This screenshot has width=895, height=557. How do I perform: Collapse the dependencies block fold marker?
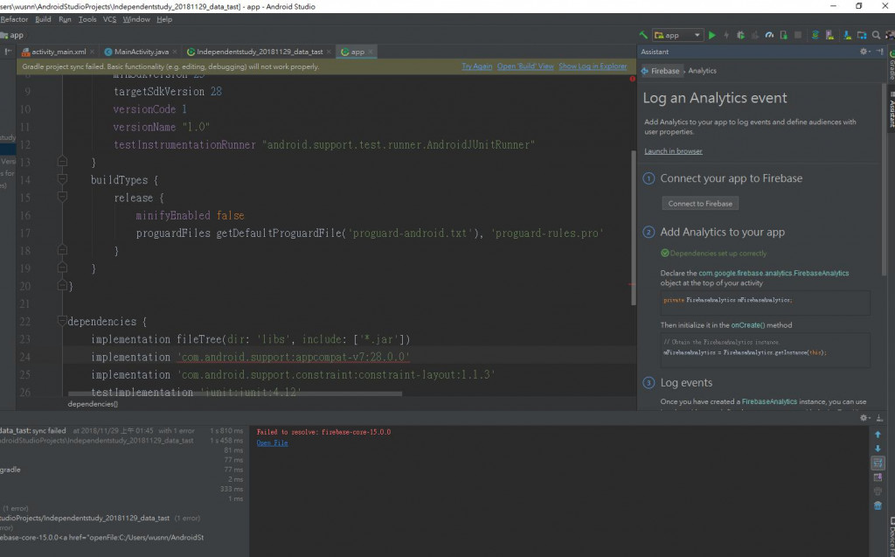62,321
